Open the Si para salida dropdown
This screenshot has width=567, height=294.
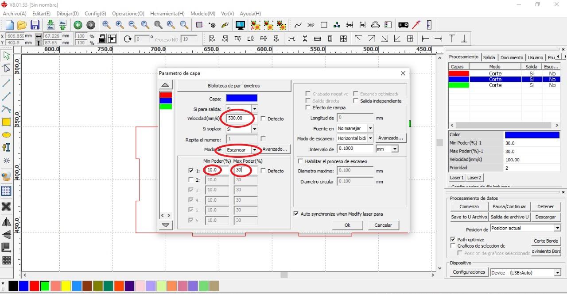[x=254, y=109]
